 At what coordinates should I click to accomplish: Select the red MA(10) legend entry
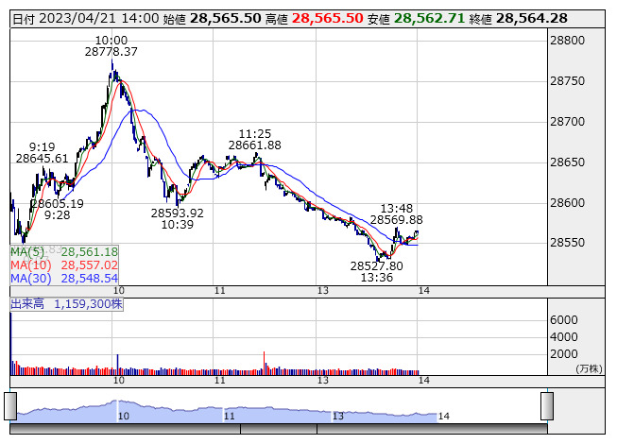coord(64,265)
